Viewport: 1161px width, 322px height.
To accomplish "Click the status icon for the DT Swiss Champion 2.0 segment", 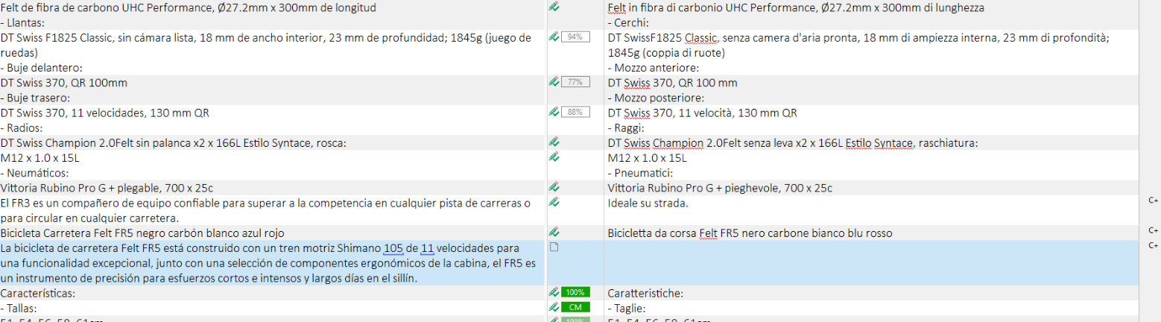I will (x=554, y=142).
